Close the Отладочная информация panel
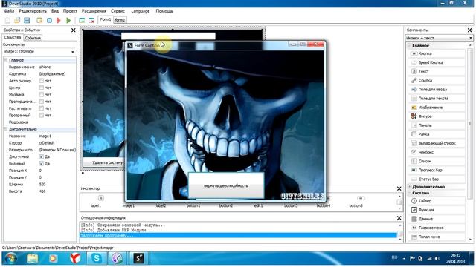 point(399,218)
